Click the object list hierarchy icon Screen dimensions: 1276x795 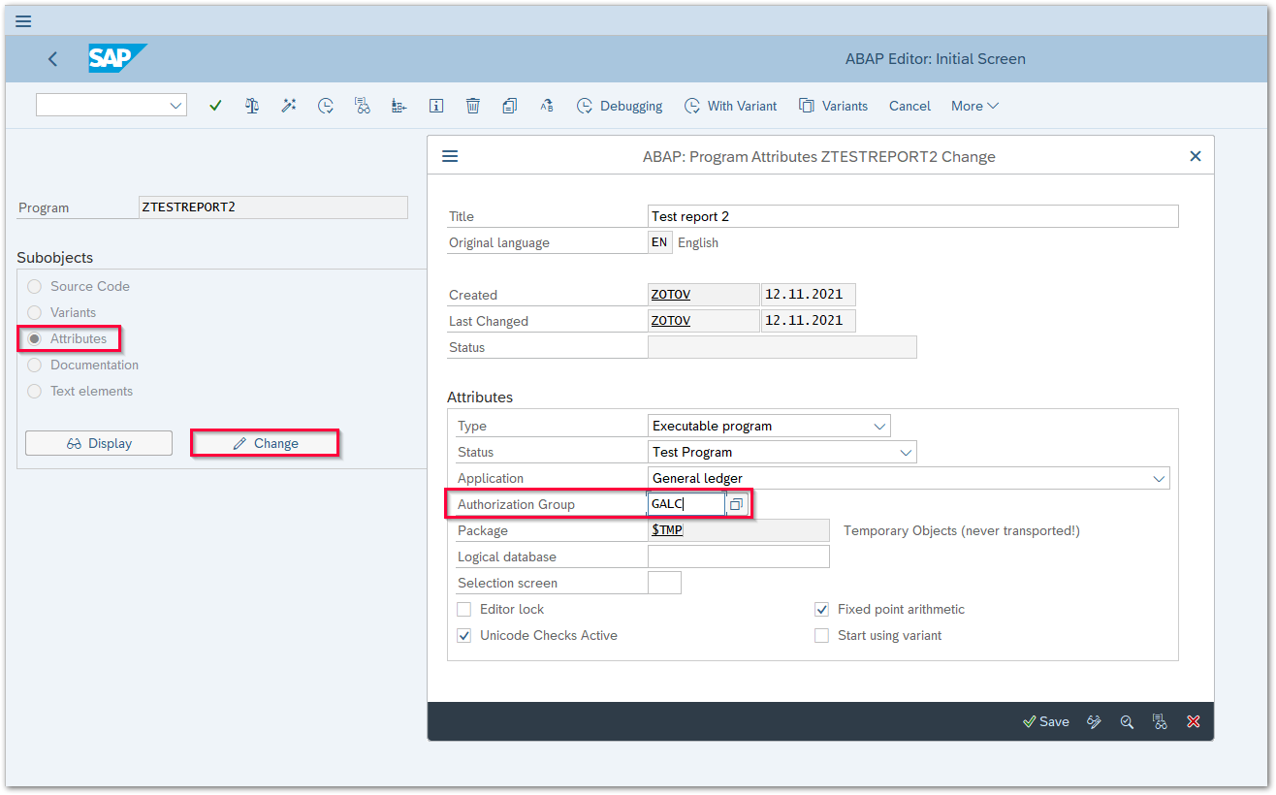pyautogui.click(x=399, y=106)
